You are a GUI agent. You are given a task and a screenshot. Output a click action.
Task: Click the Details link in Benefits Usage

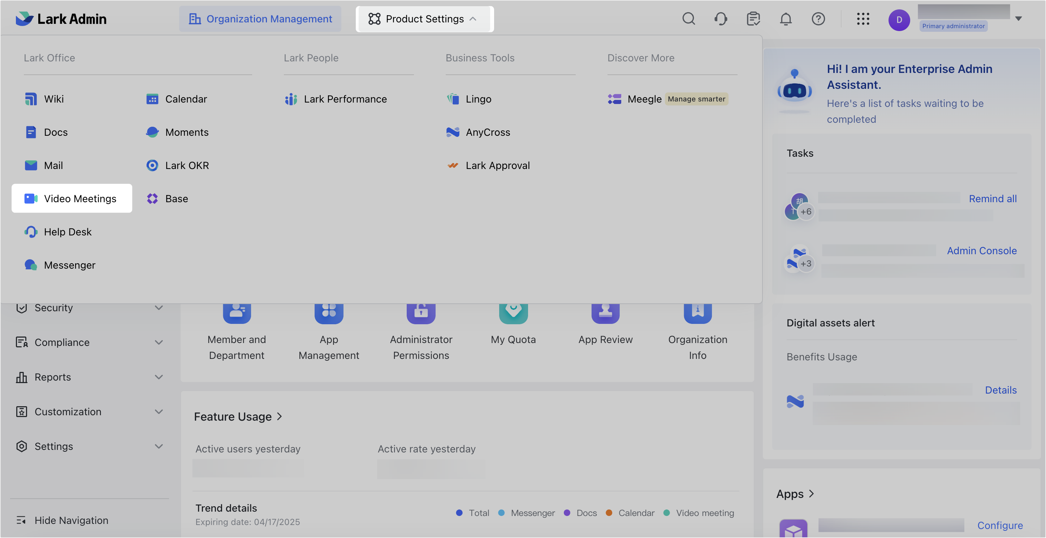pos(1000,390)
